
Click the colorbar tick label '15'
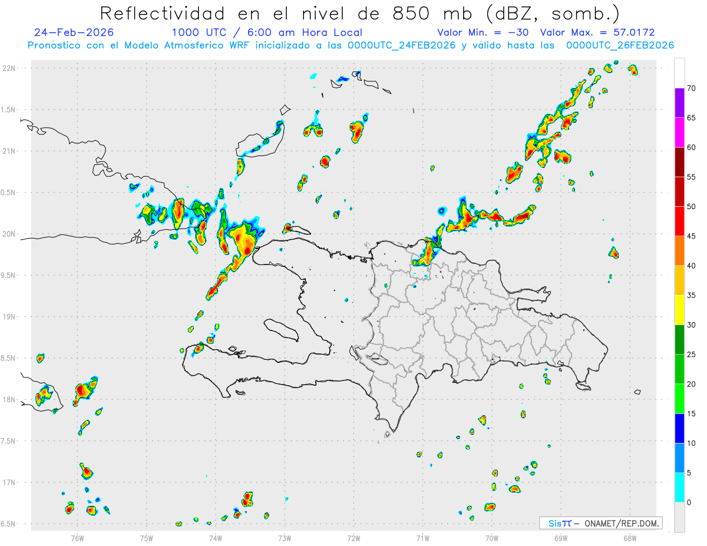(x=691, y=413)
